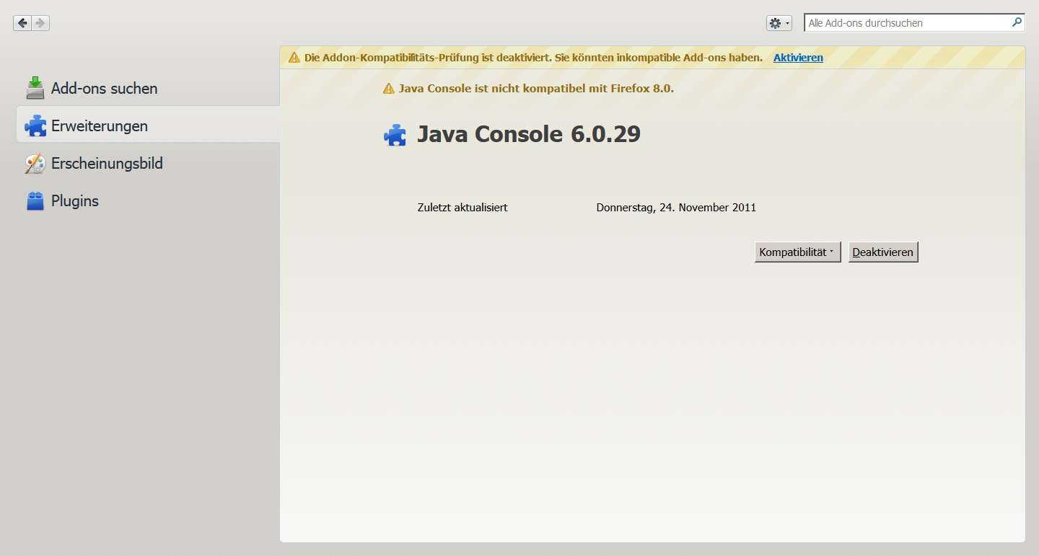Go forward using the right arrow button
Image resolution: width=1039 pixels, height=556 pixels.
(40, 23)
